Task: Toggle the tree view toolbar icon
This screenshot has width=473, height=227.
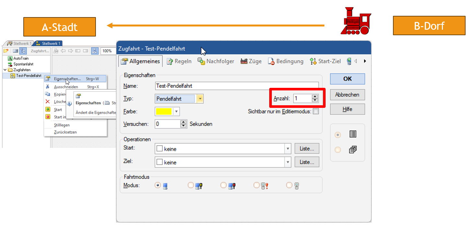Action: 23,51
